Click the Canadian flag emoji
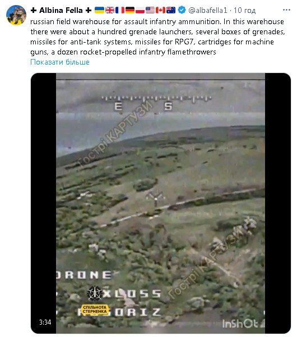 (160, 10)
